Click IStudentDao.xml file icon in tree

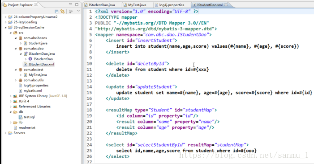point(26,64)
